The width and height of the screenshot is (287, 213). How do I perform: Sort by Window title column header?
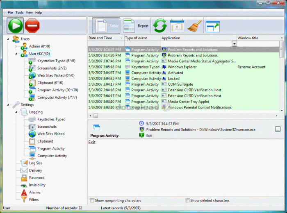pos(258,38)
